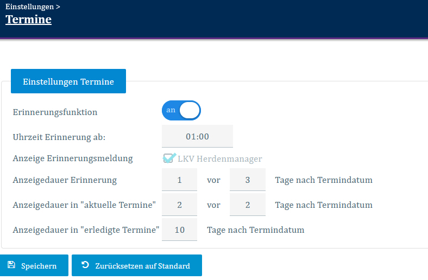Click the Anzeige Erinnerungsmeldung label
This screenshot has width=428, height=280.
(x=72, y=158)
